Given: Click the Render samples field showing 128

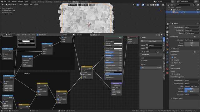Looking at the screenshot, I should [192, 43].
